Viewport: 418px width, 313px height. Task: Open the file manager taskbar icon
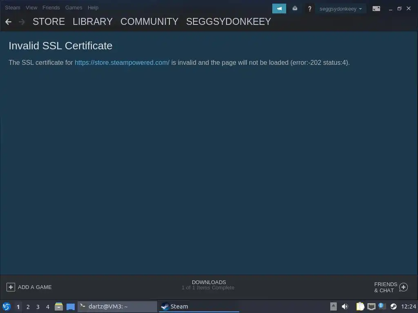(59, 306)
